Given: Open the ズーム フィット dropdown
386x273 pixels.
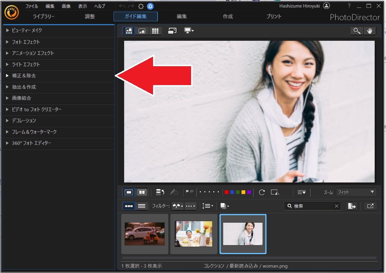Looking at the screenshot, I should point(356,192).
